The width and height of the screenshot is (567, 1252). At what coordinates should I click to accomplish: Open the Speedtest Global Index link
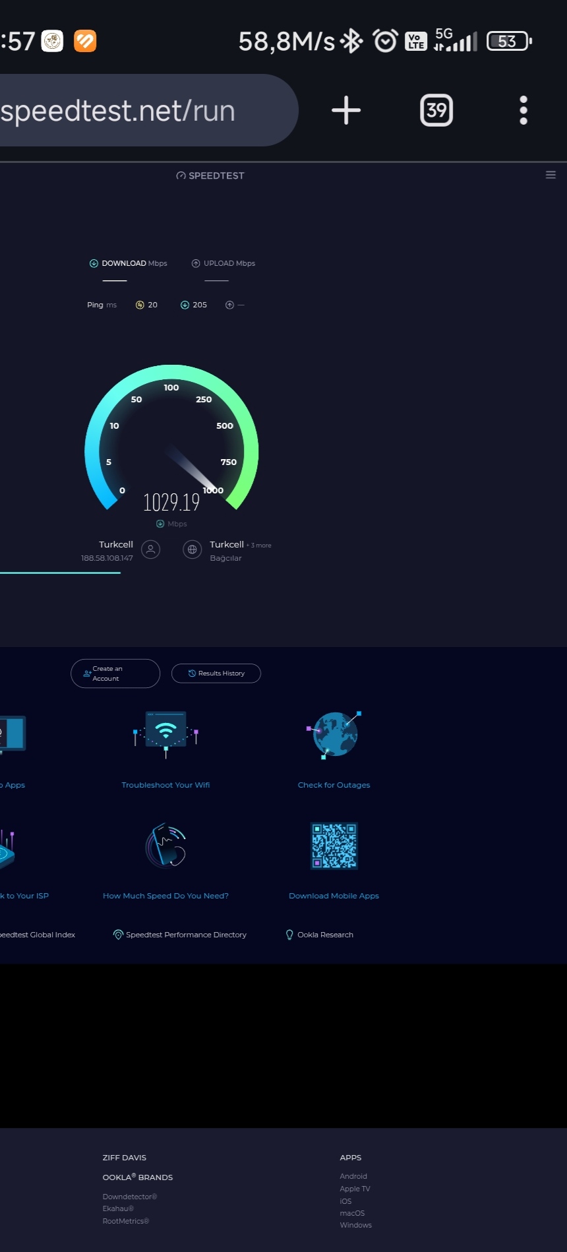click(x=38, y=935)
